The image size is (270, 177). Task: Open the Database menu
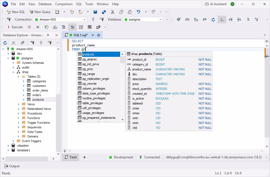point(45,4)
